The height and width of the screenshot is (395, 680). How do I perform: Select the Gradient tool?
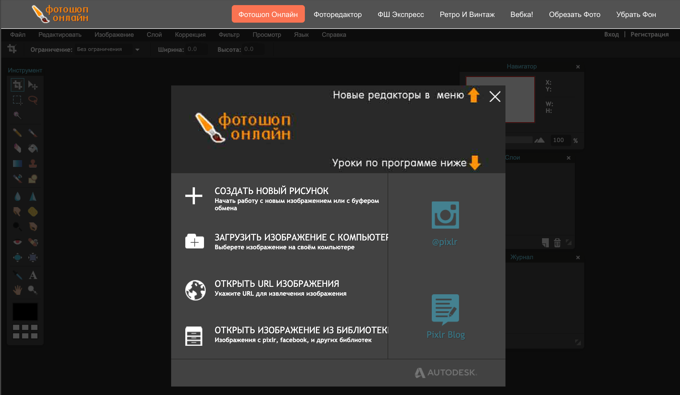18,163
